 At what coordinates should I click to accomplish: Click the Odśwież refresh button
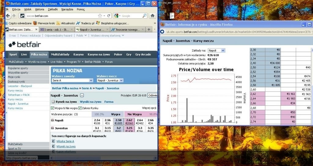[153, 95]
